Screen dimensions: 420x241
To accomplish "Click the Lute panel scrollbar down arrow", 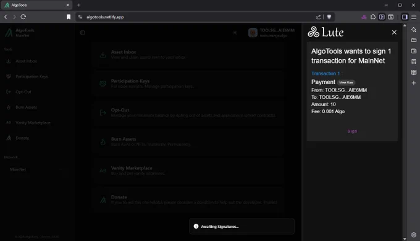I will [x=405, y=239].
